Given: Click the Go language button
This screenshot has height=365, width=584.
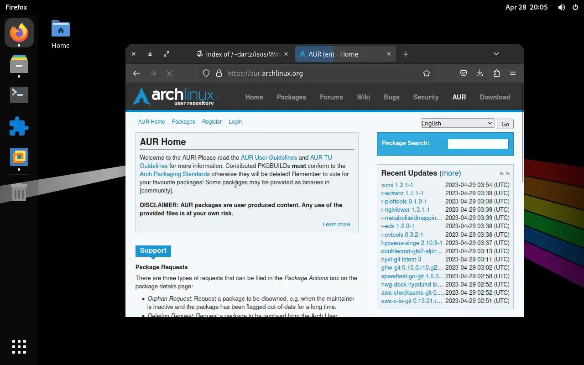Looking at the screenshot, I should tap(505, 124).
